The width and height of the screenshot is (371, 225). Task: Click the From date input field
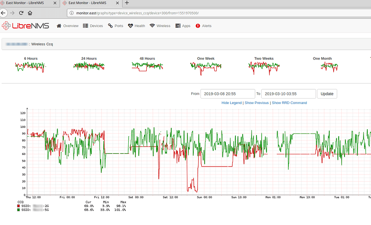click(228, 94)
